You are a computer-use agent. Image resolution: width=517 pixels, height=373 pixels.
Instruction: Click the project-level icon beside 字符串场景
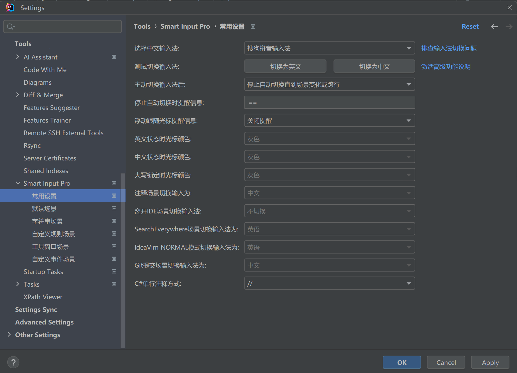pyautogui.click(x=114, y=221)
